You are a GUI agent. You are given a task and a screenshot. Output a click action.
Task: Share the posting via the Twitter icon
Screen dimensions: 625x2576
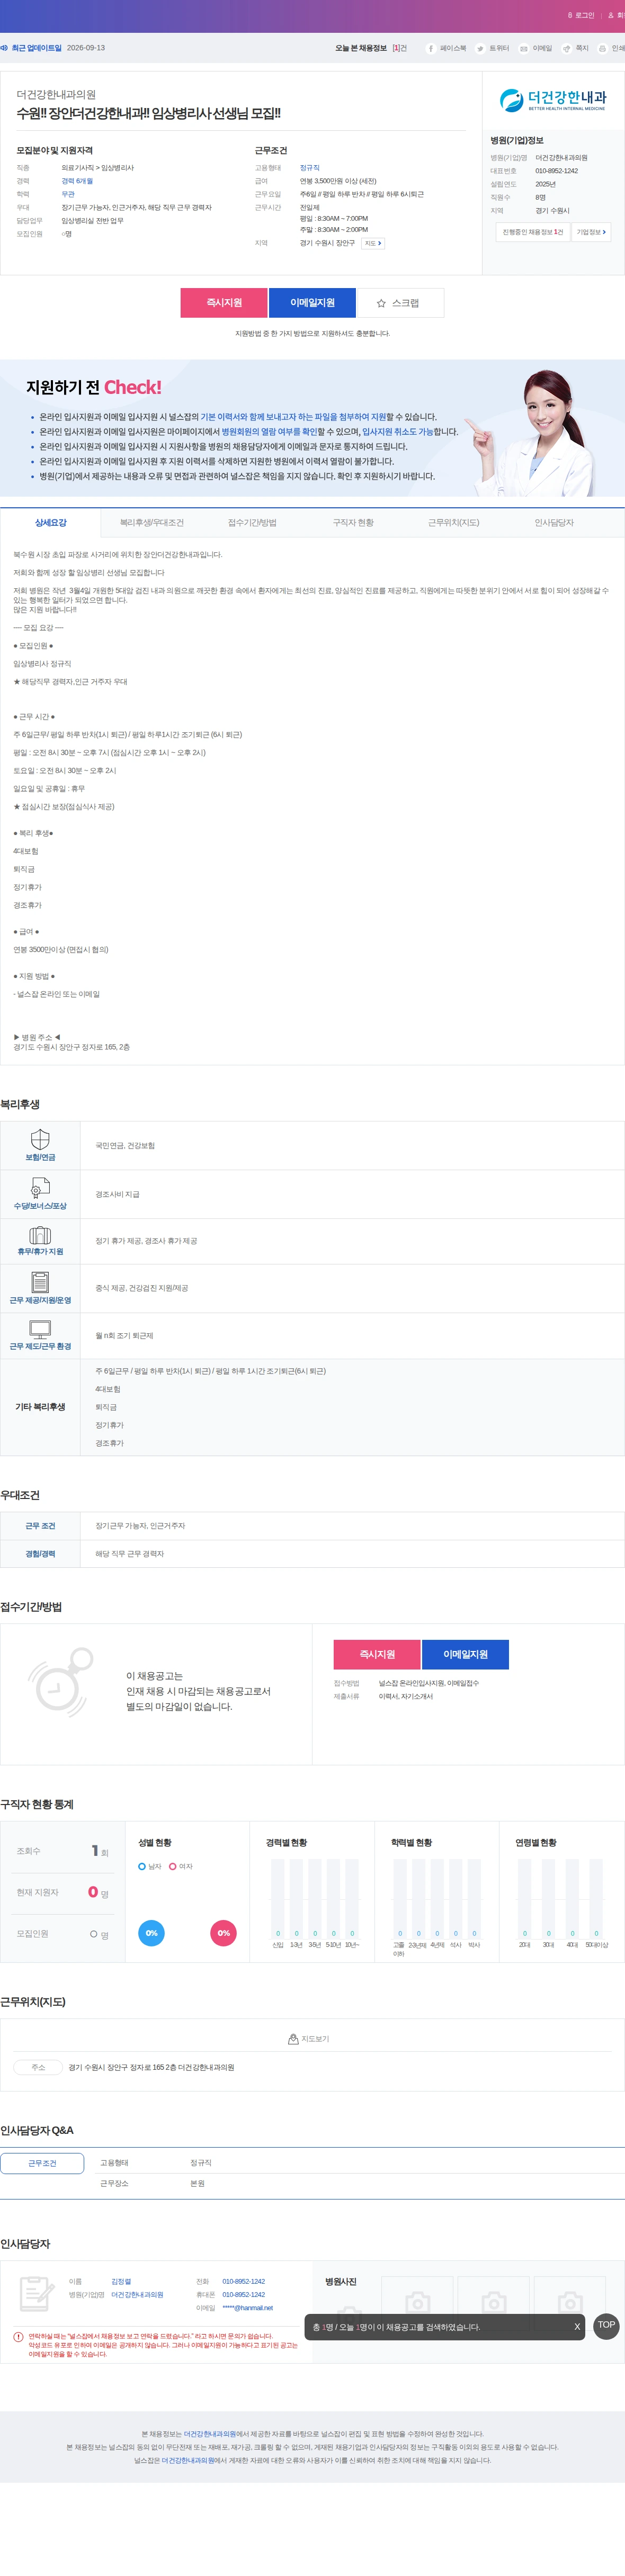[x=480, y=48]
